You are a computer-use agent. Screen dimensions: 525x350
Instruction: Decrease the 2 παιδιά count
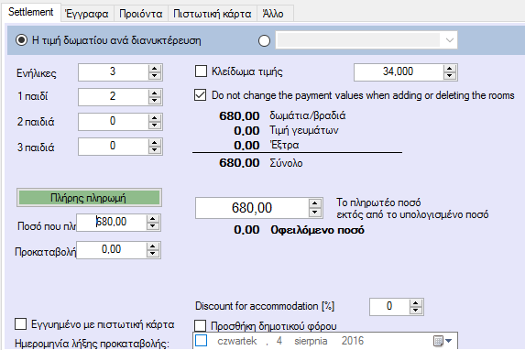pyautogui.click(x=154, y=126)
